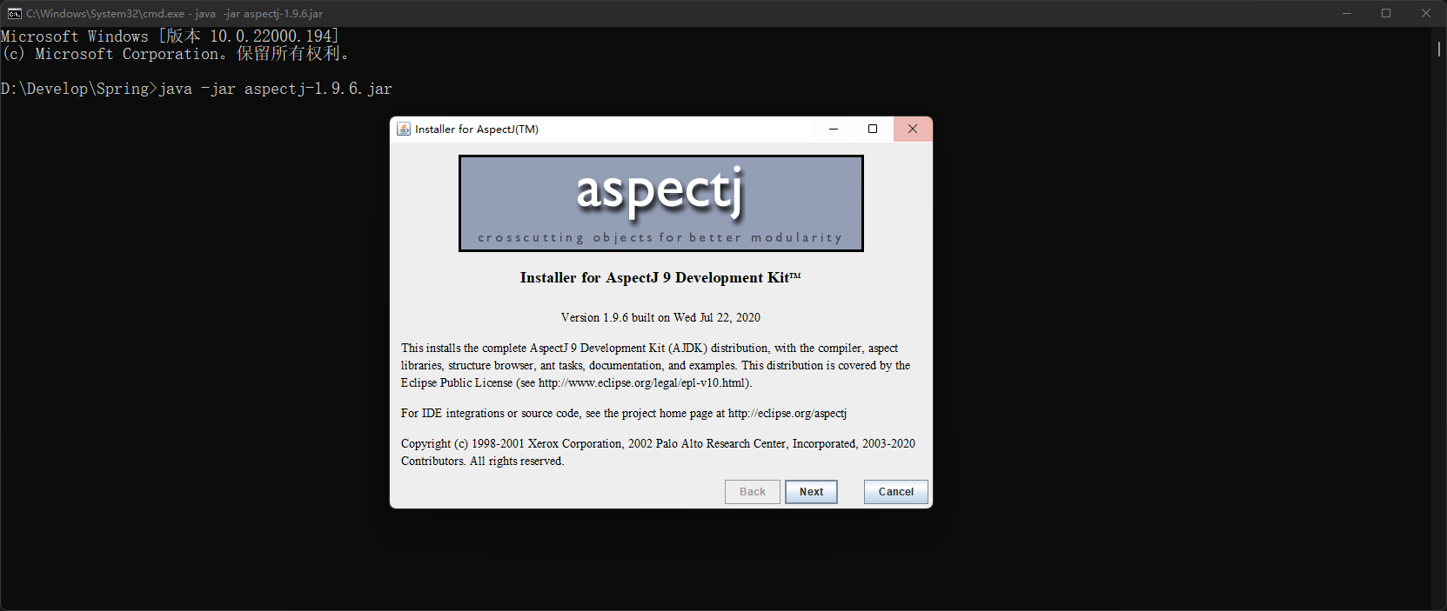Click the 'Installer for AspectJ 9 Development Kit' heading
This screenshot has height=611, width=1447.
click(660, 278)
